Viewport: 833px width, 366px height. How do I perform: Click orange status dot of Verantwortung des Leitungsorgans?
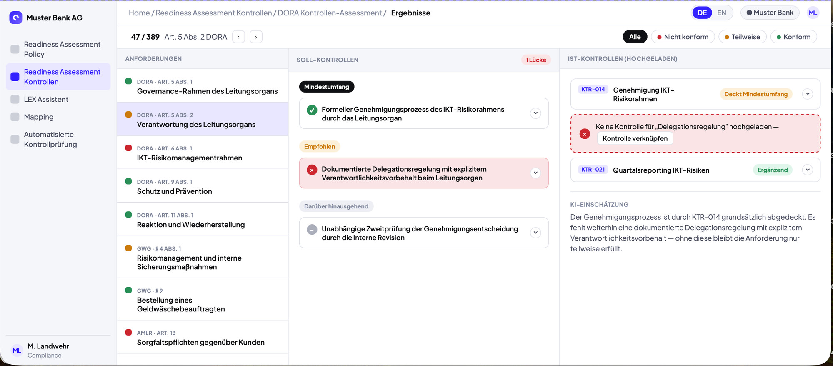[x=128, y=115]
